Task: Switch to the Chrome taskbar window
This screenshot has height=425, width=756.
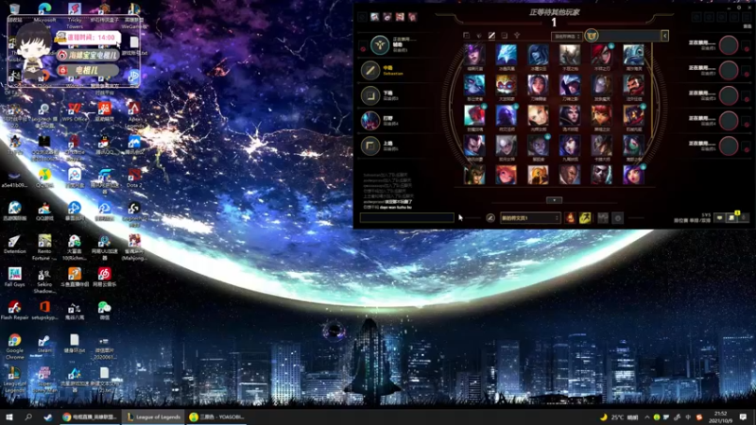Action: (89, 417)
